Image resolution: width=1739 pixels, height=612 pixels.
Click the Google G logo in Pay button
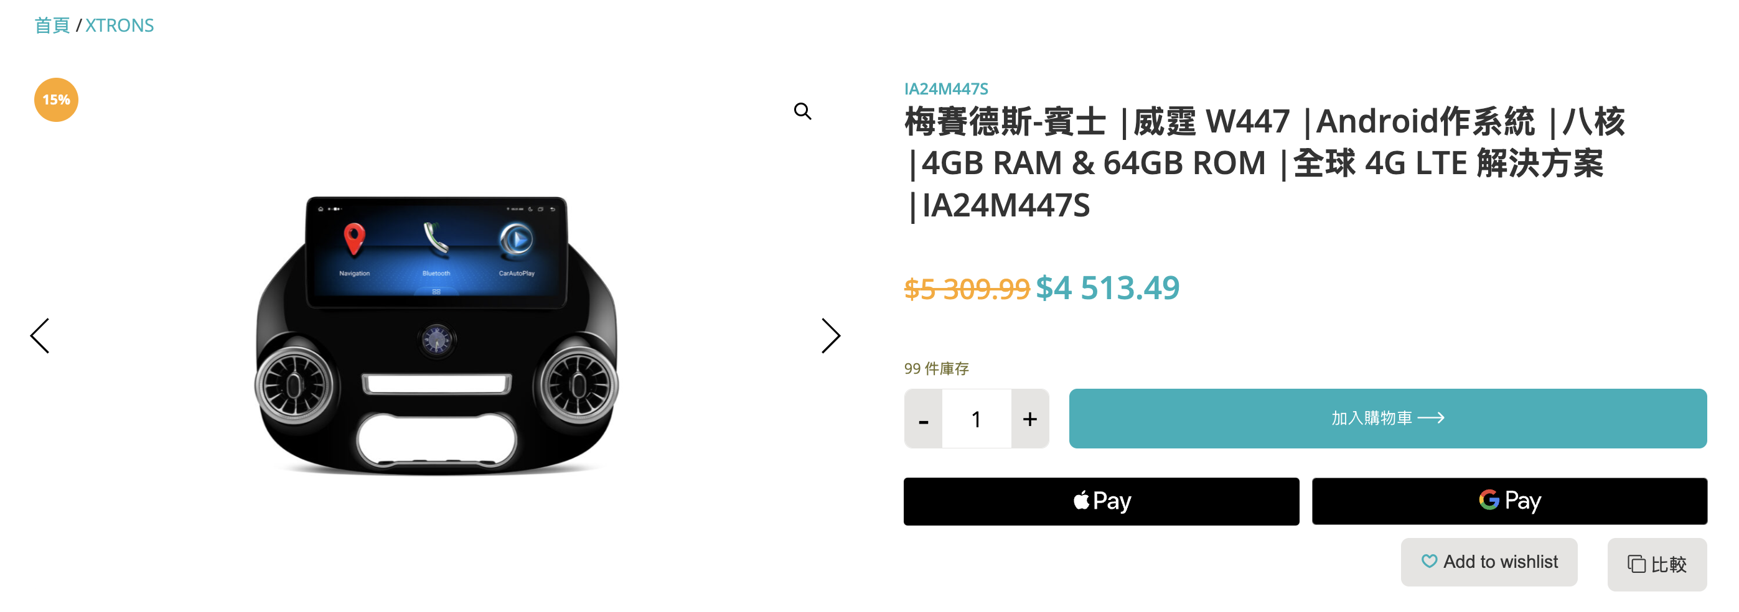click(x=1489, y=500)
